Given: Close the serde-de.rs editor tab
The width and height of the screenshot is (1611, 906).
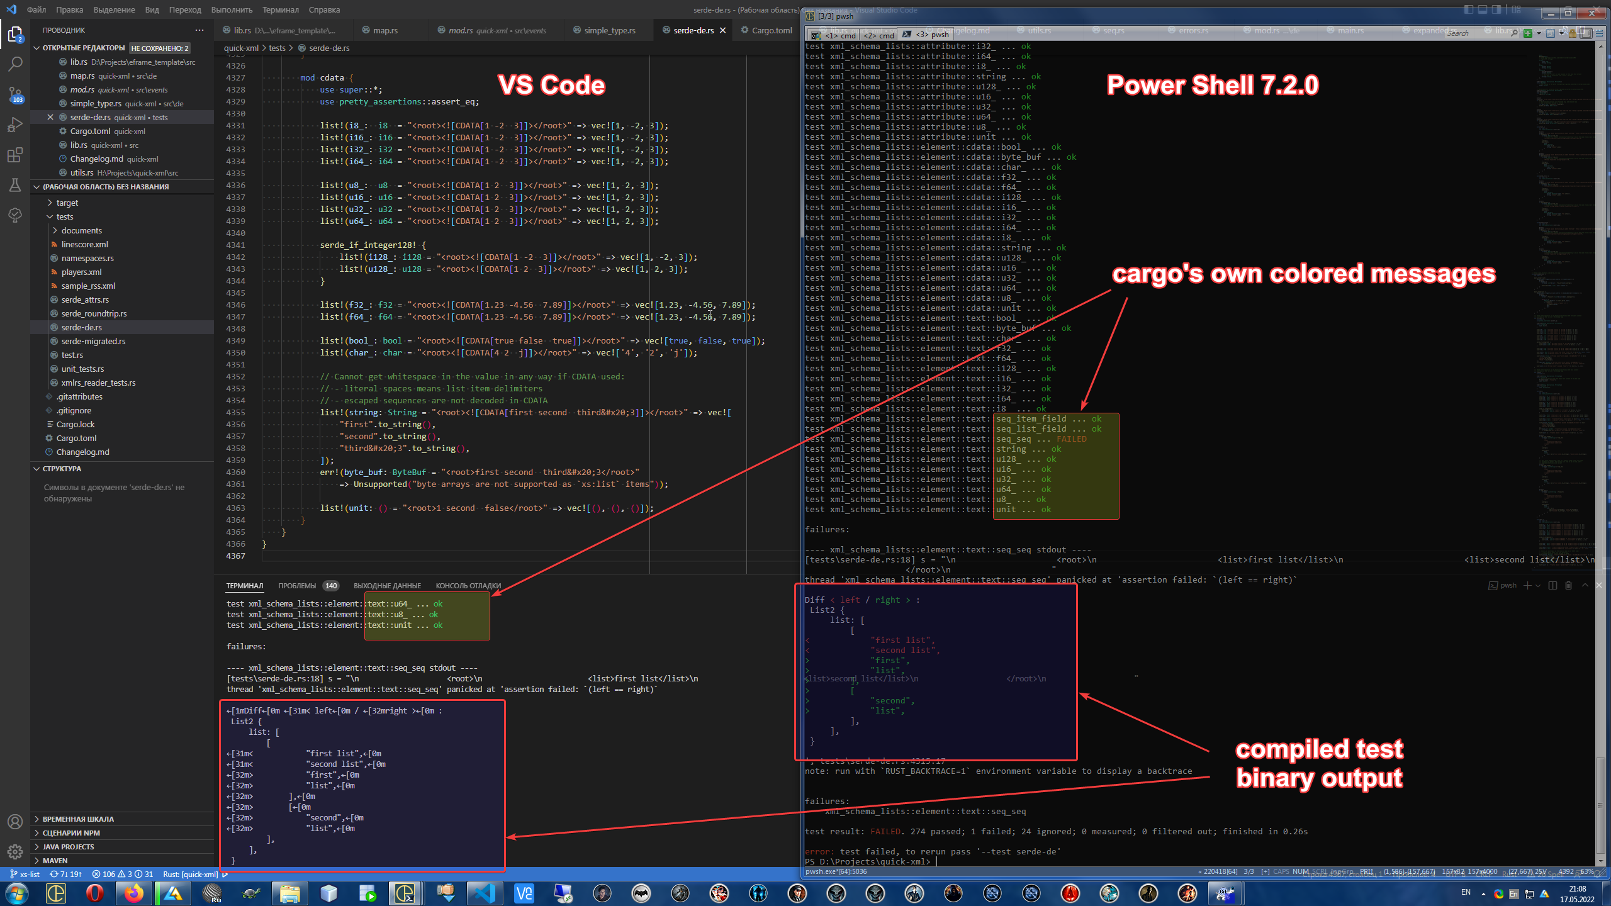Looking at the screenshot, I should click(722, 30).
